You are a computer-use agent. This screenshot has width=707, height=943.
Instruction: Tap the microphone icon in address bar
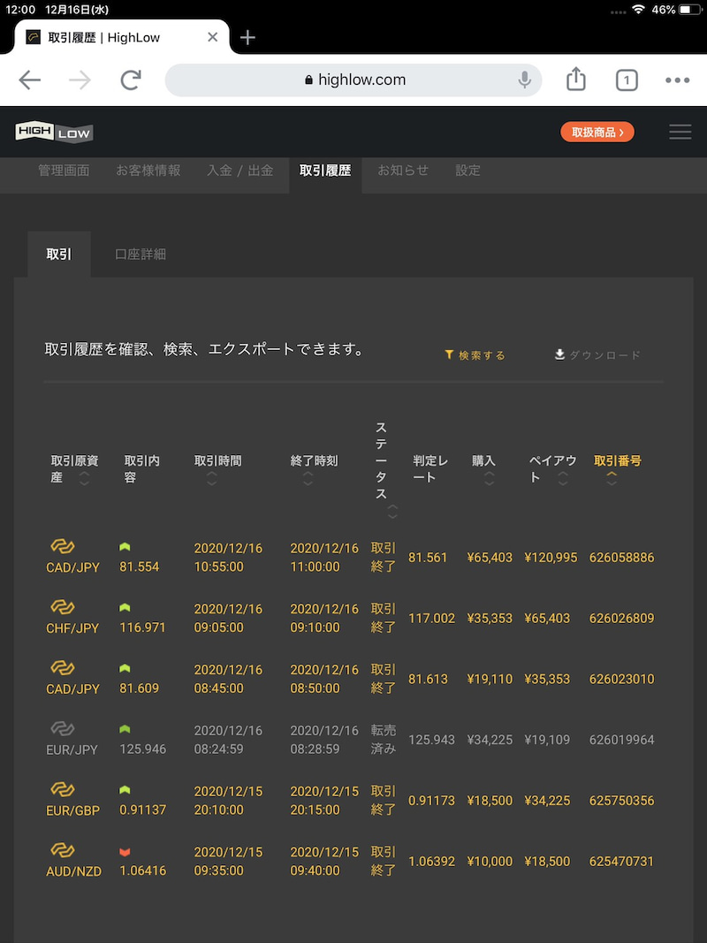pos(524,80)
